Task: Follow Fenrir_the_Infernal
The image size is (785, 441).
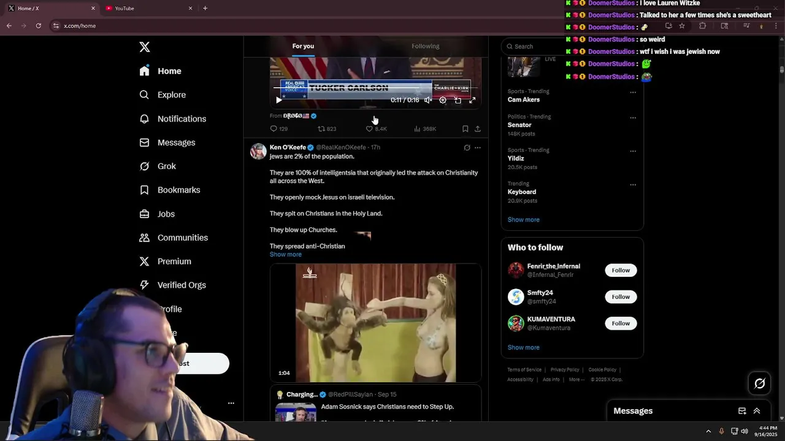Action: coord(621,270)
